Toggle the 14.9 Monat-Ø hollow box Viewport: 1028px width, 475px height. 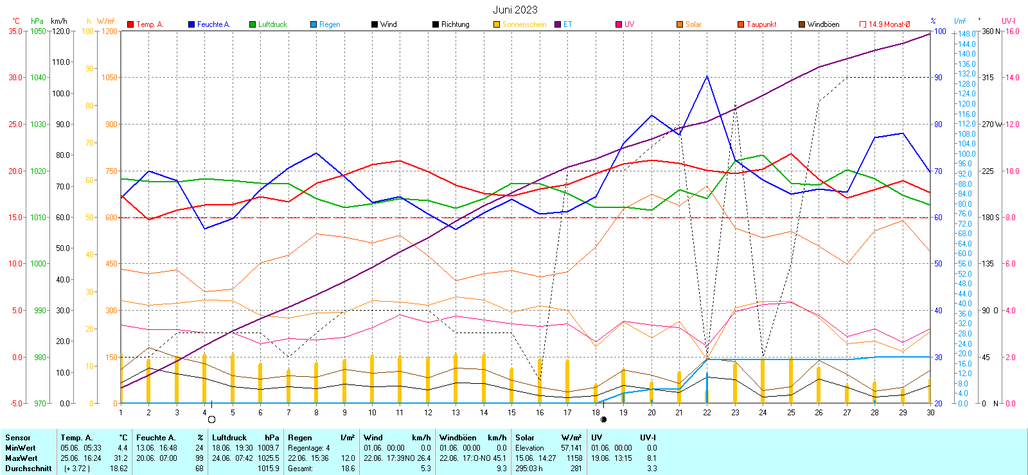(863, 24)
